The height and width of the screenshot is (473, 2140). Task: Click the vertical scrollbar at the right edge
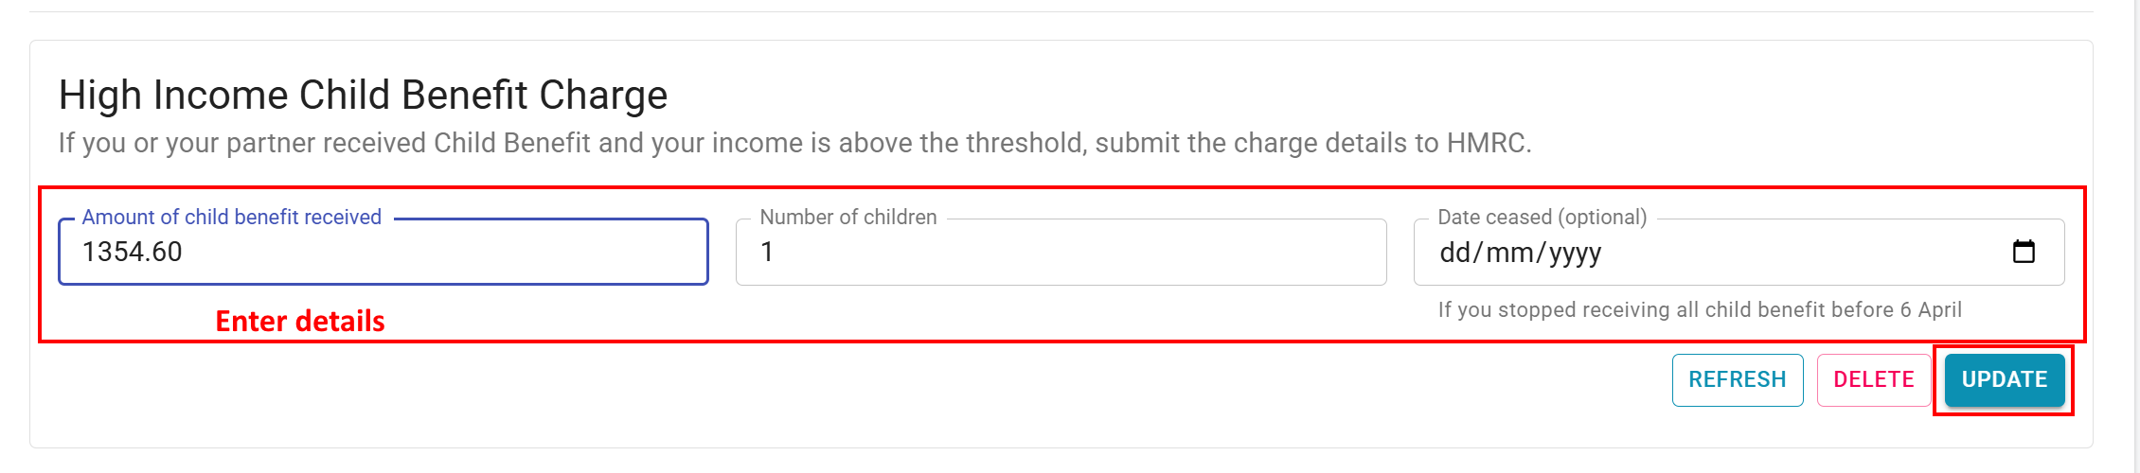pos(2135,236)
